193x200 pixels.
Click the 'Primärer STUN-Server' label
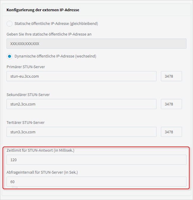[x=26, y=67]
